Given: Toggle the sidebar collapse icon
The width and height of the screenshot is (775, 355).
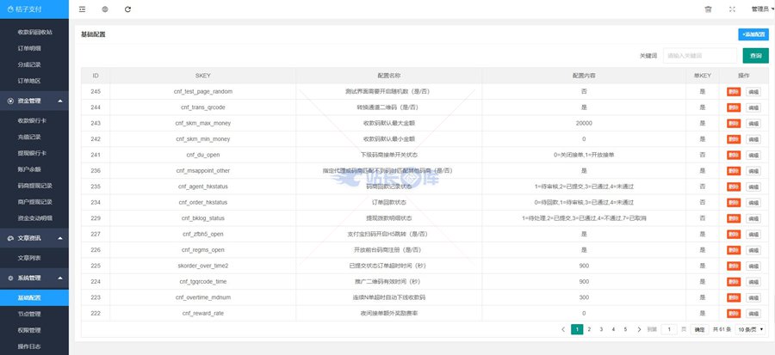Looking at the screenshot, I should pyautogui.click(x=82, y=9).
